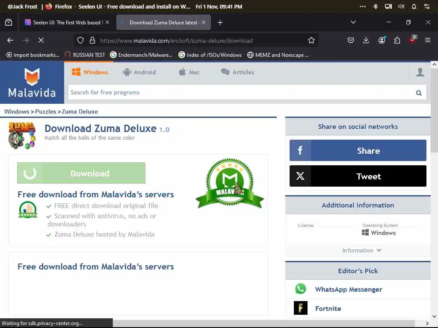Stop loading the page
Viewport: 438px width, 328px height.
[41, 41]
